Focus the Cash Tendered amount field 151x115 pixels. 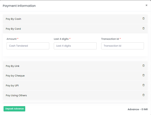tap(28, 46)
